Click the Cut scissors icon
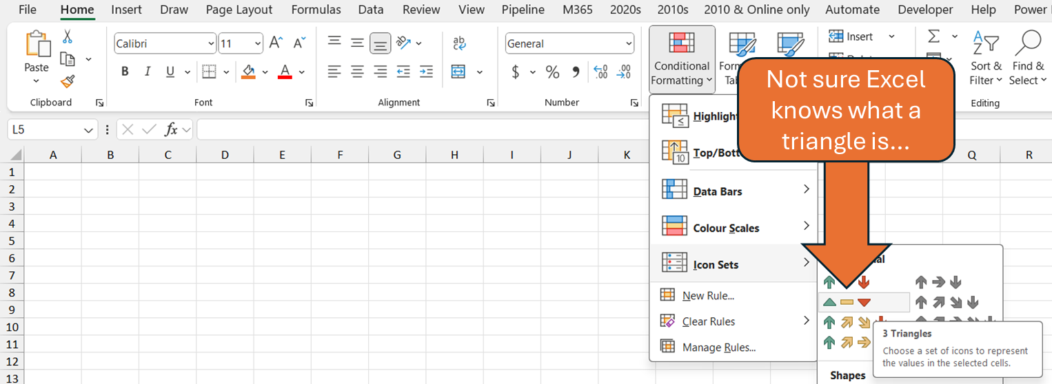Image resolution: width=1052 pixels, height=384 pixels. click(x=68, y=37)
